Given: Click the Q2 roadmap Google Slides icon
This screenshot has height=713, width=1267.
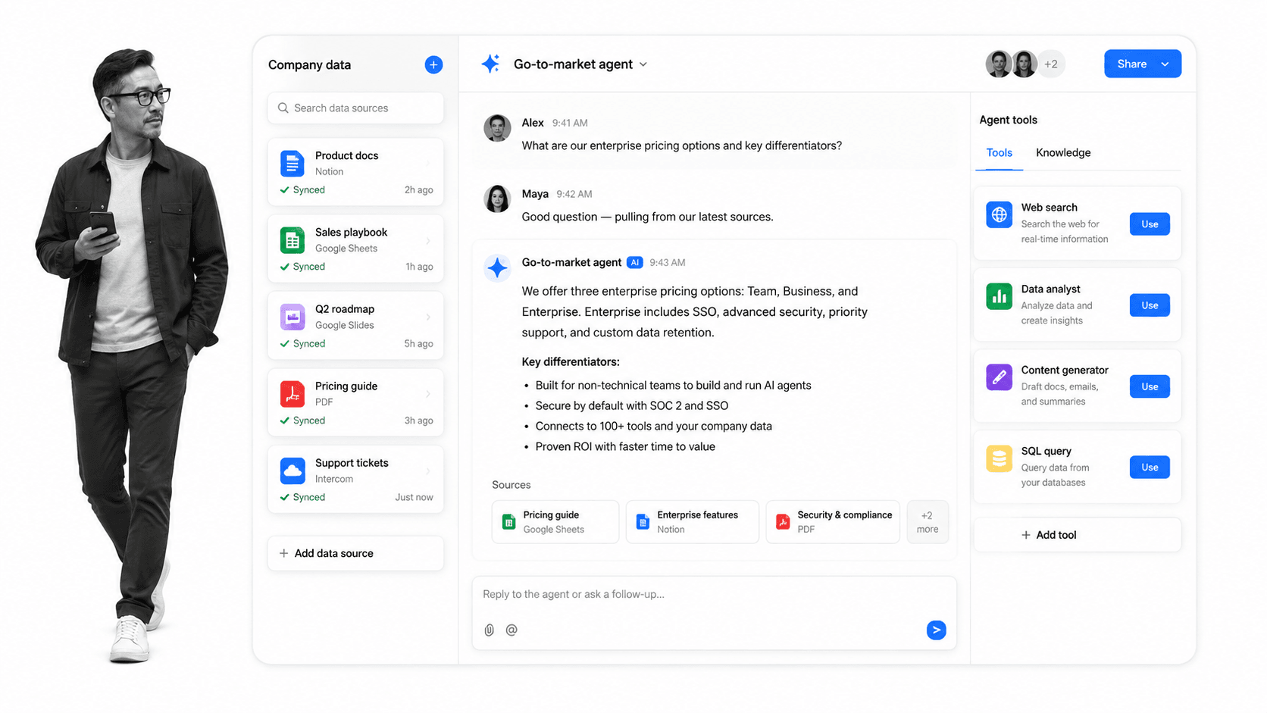Looking at the screenshot, I should click(292, 317).
